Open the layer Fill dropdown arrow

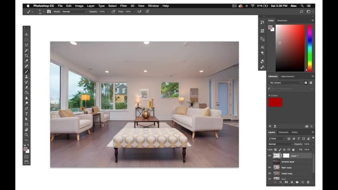pos(312,149)
